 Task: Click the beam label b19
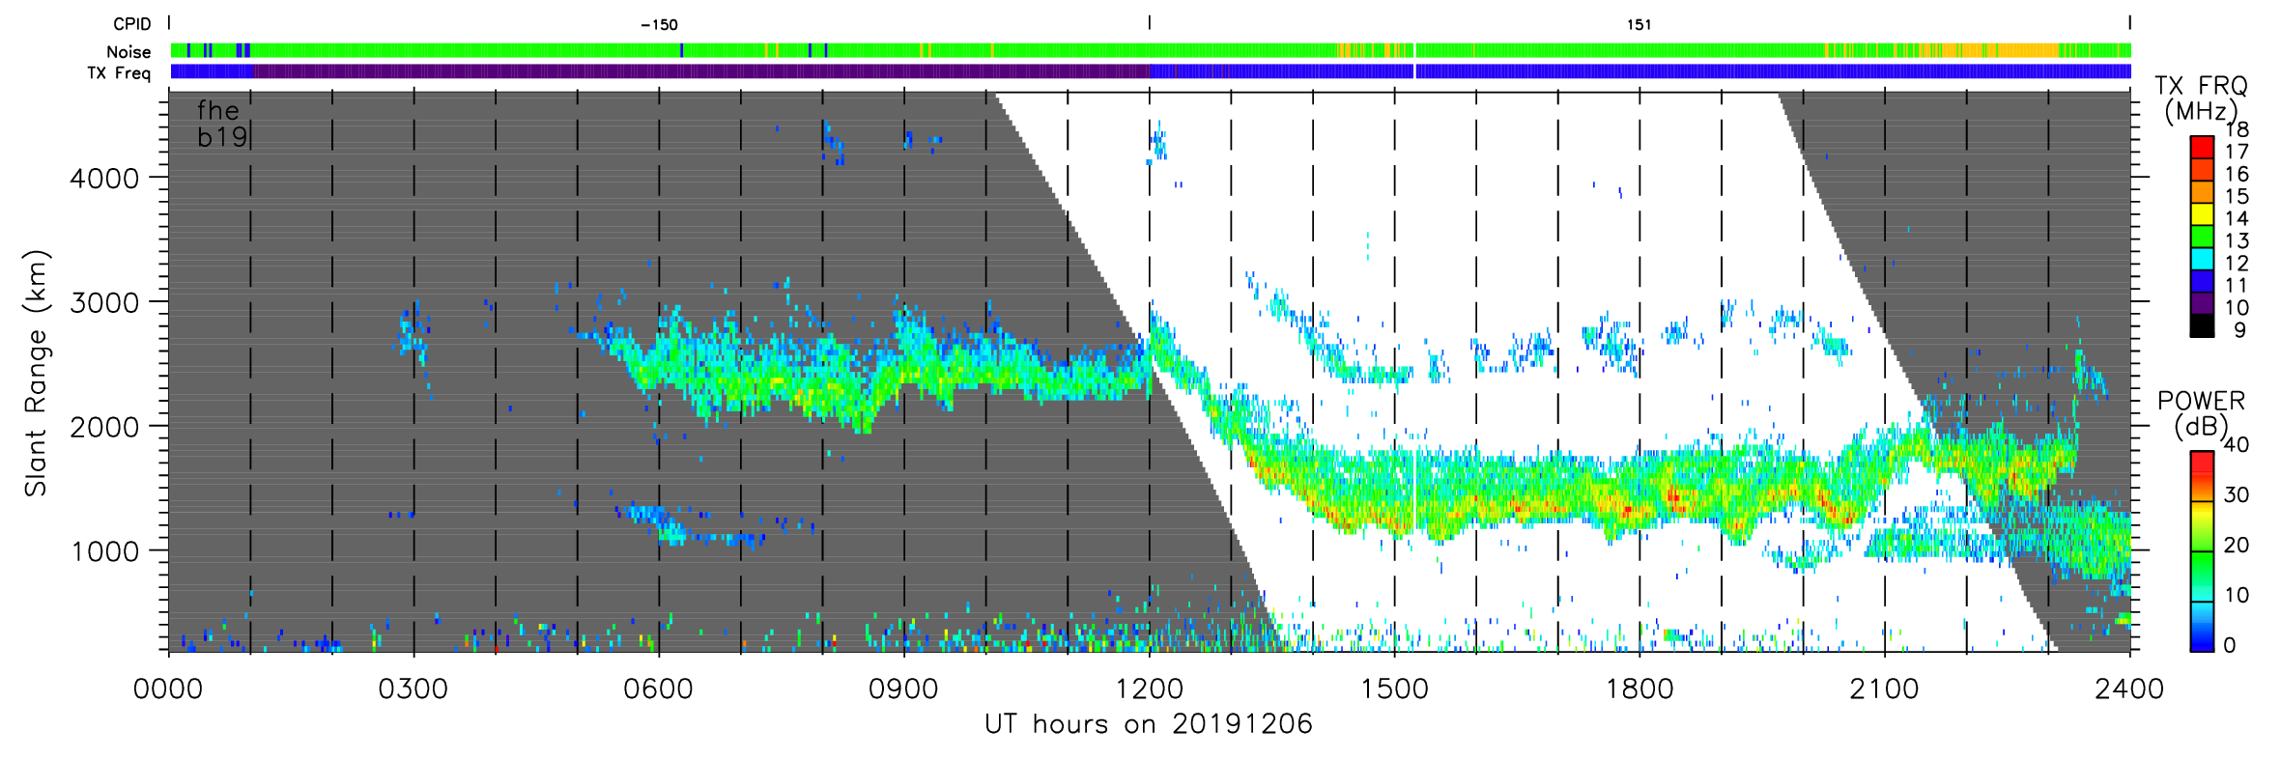(x=222, y=138)
